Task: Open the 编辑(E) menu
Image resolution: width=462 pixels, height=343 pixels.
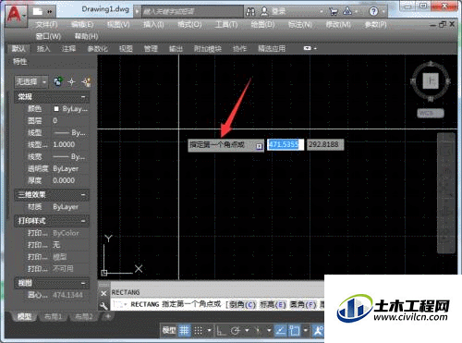Action: (x=82, y=25)
